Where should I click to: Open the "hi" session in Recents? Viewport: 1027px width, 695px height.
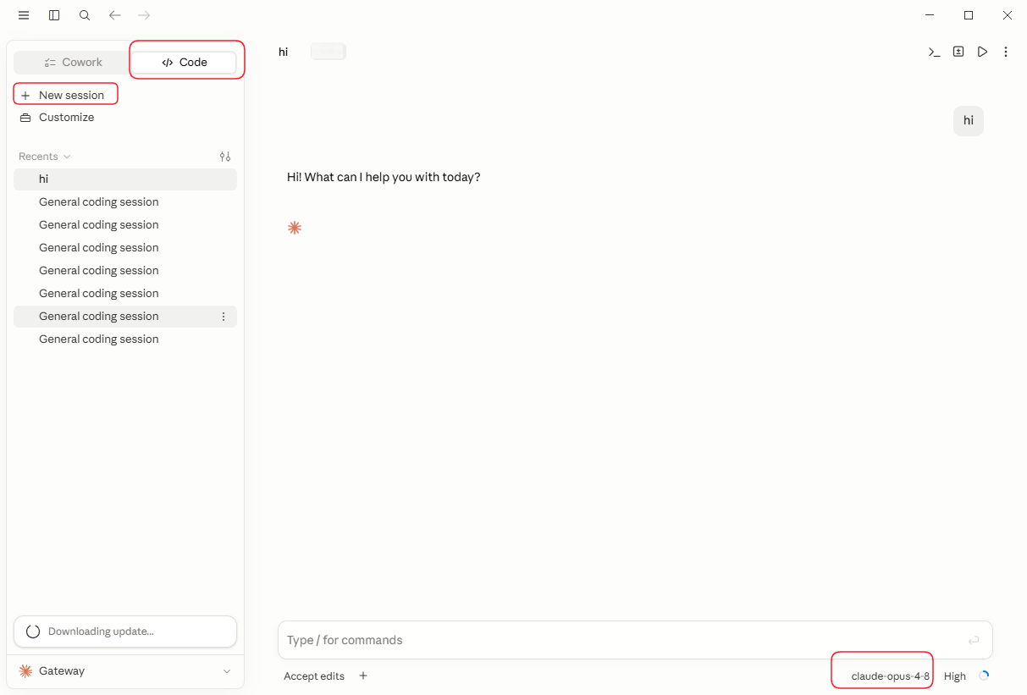(125, 179)
